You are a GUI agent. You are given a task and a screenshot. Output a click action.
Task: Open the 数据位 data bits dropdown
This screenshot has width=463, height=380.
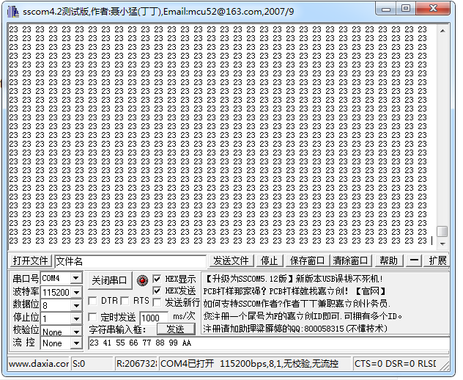(76, 305)
